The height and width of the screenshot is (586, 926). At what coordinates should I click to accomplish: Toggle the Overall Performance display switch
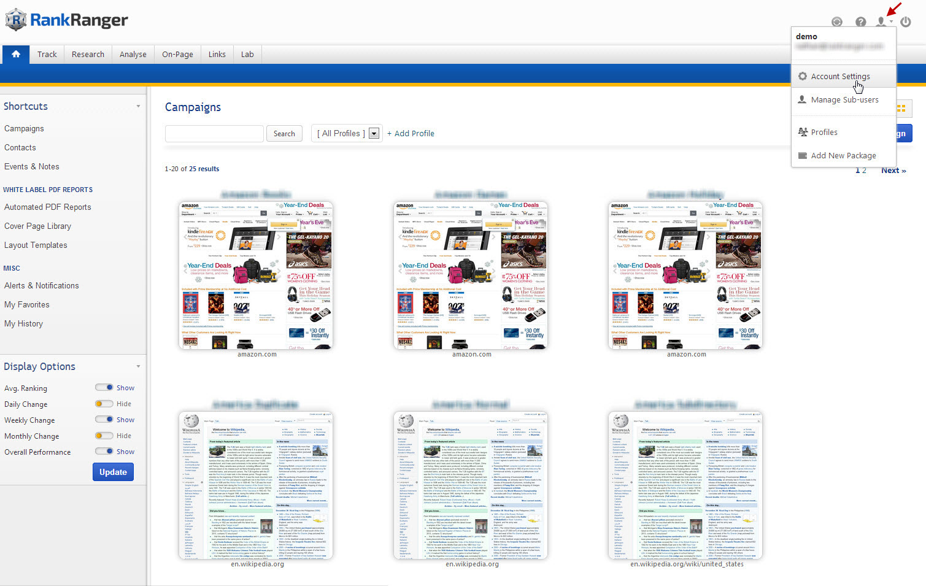104,451
